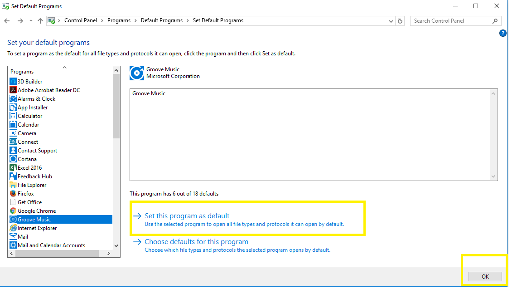The height and width of the screenshot is (294, 522).
Task: Click the Feedback Hub icon
Action: coord(13,176)
